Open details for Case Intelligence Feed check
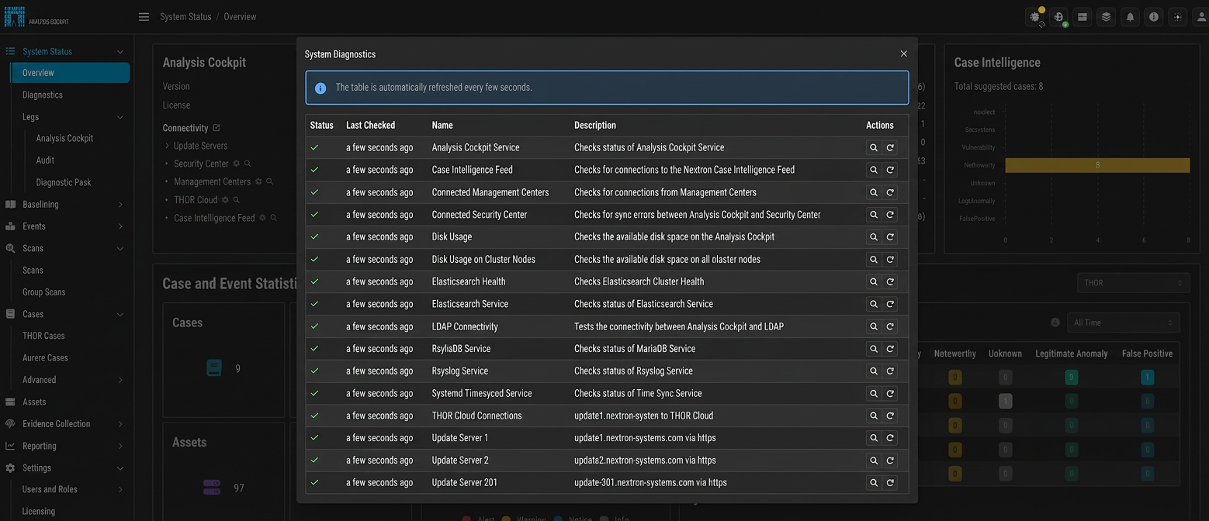Viewport: 1209px width, 521px height. pyautogui.click(x=874, y=170)
